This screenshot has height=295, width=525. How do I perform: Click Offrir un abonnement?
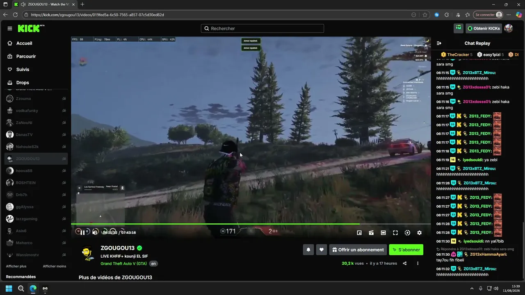point(358,250)
